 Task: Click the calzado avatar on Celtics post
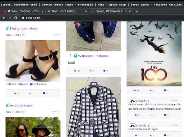132,101
